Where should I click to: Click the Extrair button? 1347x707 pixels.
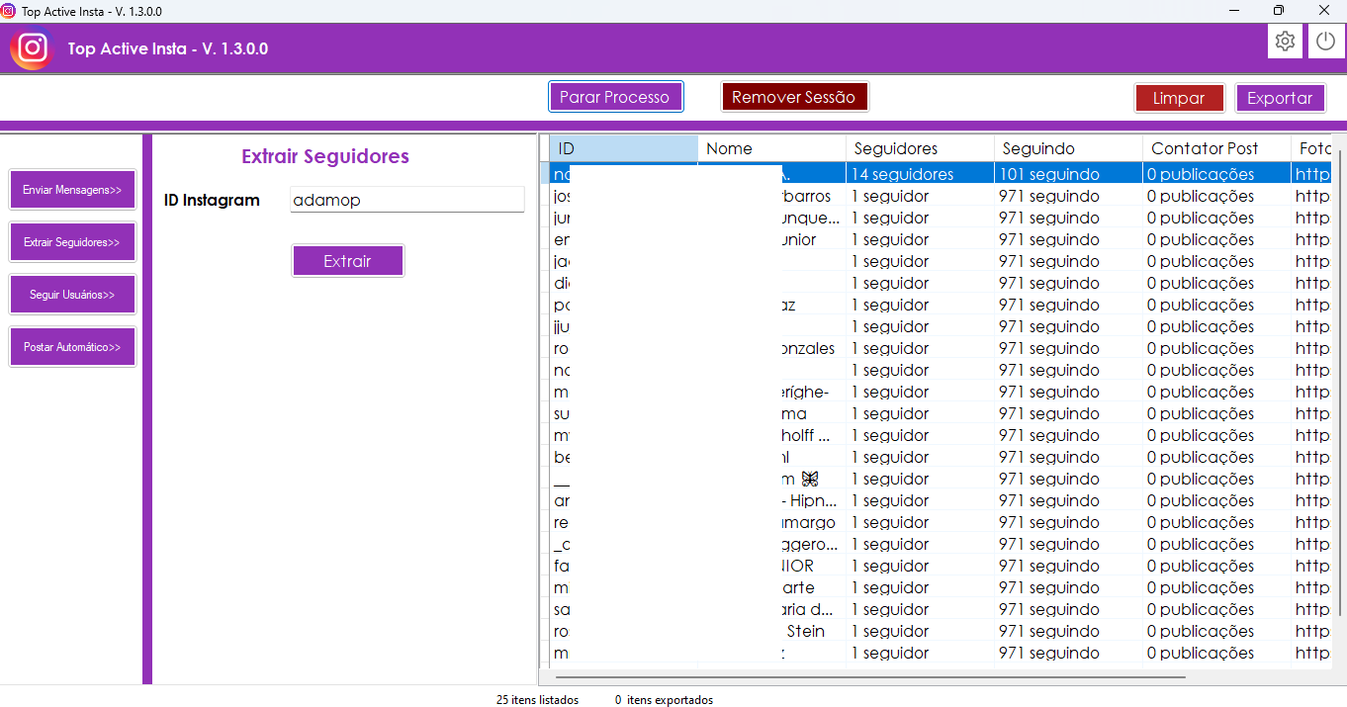click(x=347, y=261)
